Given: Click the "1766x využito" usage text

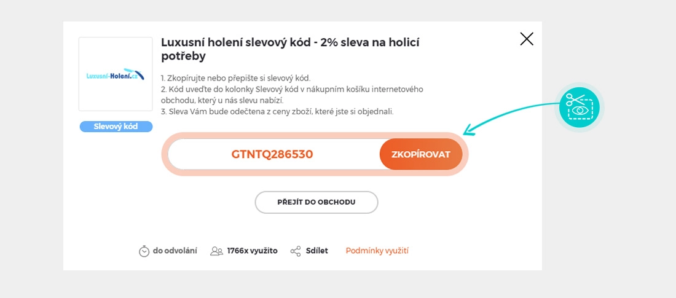Looking at the screenshot, I should [x=252, y=251].
